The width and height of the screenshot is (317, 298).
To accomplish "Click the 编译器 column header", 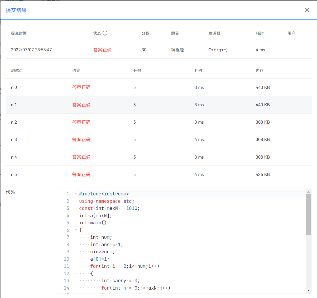I will (214, 33).
